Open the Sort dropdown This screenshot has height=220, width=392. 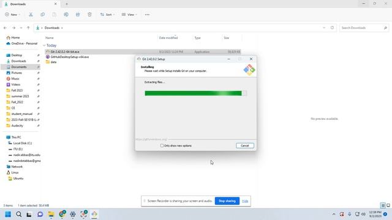pyautogui.click(x=107, y=15)
